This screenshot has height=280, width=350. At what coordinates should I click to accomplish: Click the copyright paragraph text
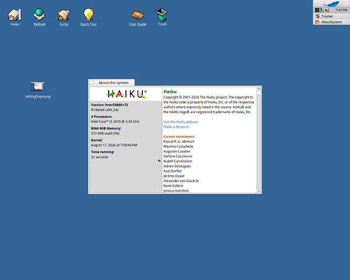209,105
